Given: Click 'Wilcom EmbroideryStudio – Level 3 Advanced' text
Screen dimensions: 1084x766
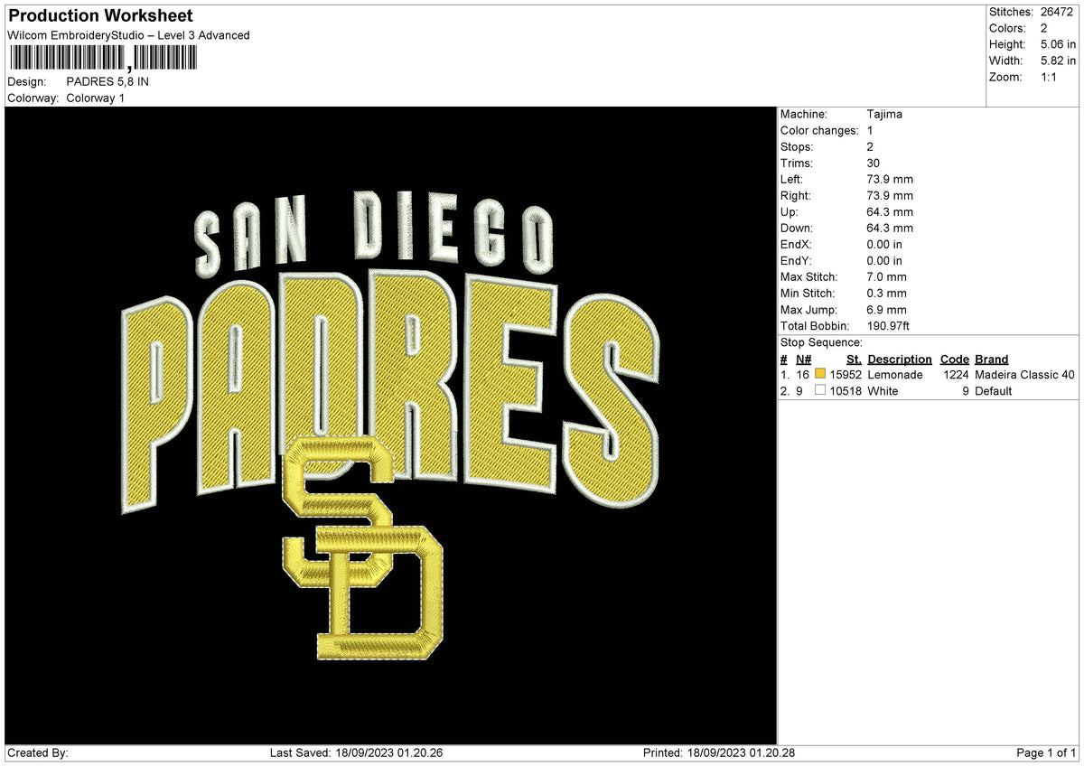Looking at the screenshot, I should [128, 35].
